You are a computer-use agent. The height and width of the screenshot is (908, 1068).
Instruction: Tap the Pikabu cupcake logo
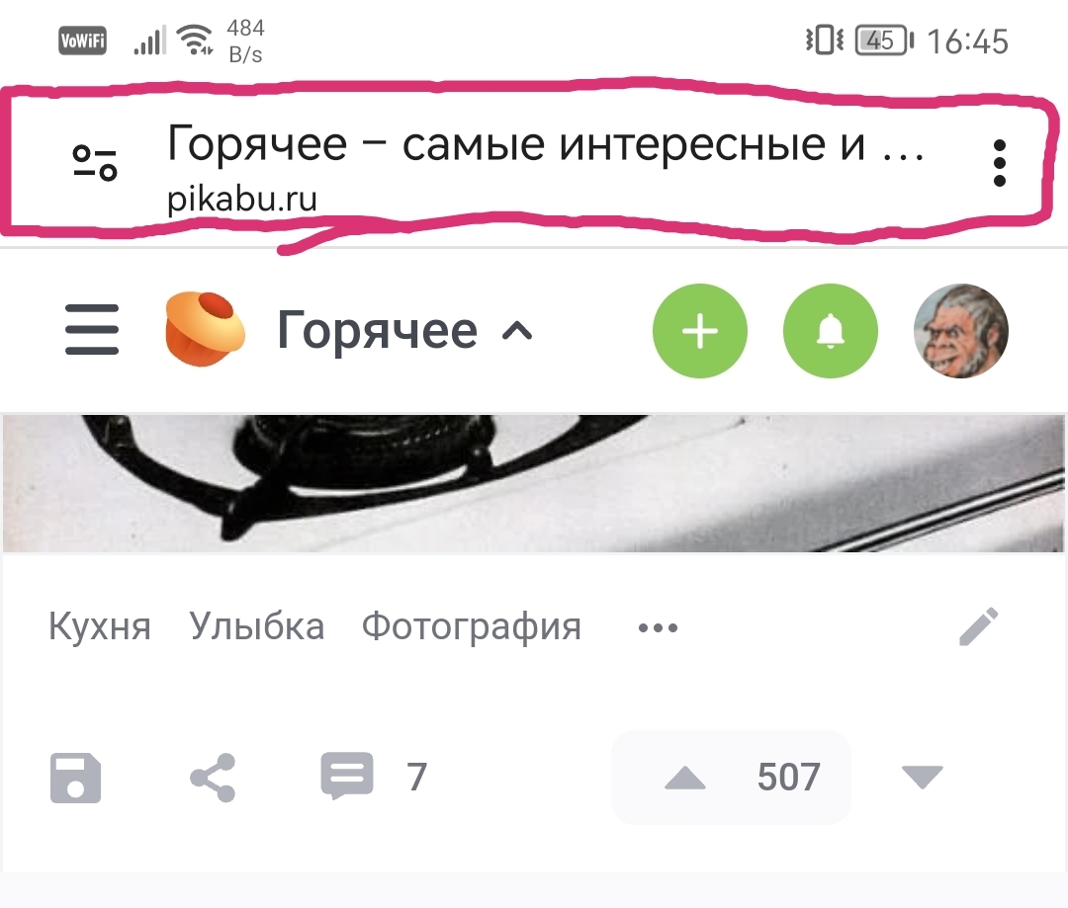coord(205,329)
